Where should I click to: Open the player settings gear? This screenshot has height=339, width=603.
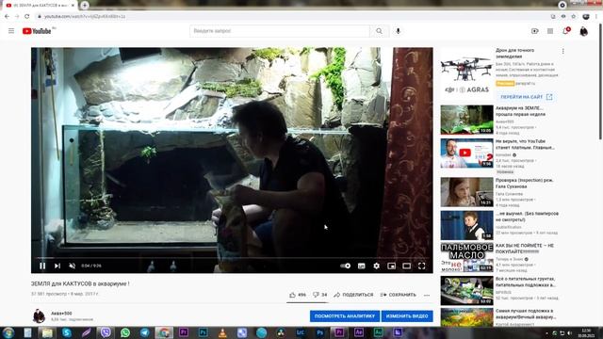376,266
